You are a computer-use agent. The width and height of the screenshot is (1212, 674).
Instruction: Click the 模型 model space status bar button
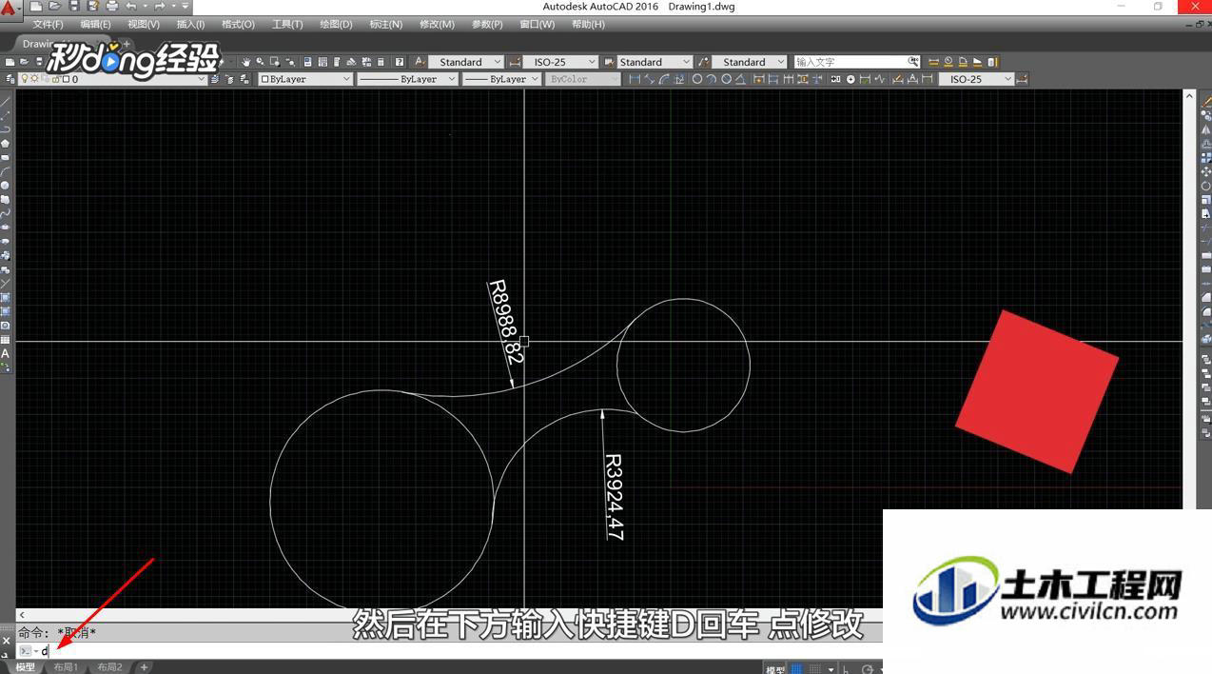[x=776, y=669]
